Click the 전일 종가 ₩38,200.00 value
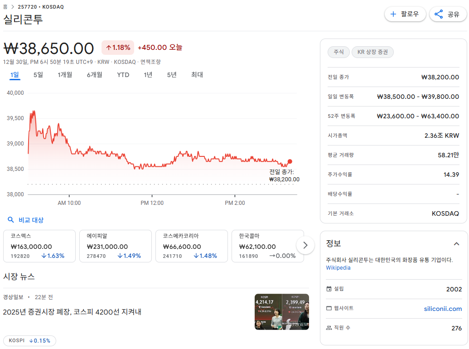469x349 pixels. 440,77
